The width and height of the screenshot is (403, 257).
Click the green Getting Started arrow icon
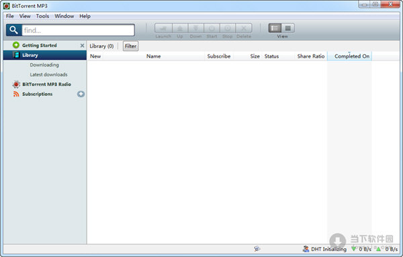tap(16, 45)
